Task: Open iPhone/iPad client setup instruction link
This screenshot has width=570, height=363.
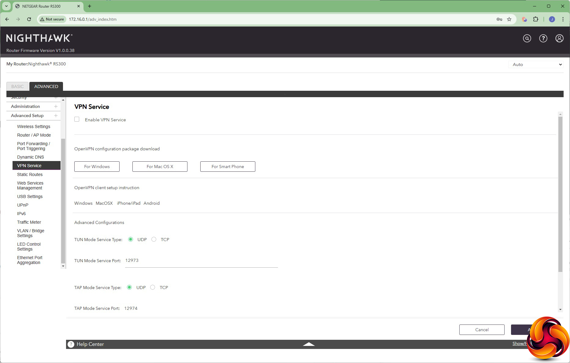Action: [128, 203]
